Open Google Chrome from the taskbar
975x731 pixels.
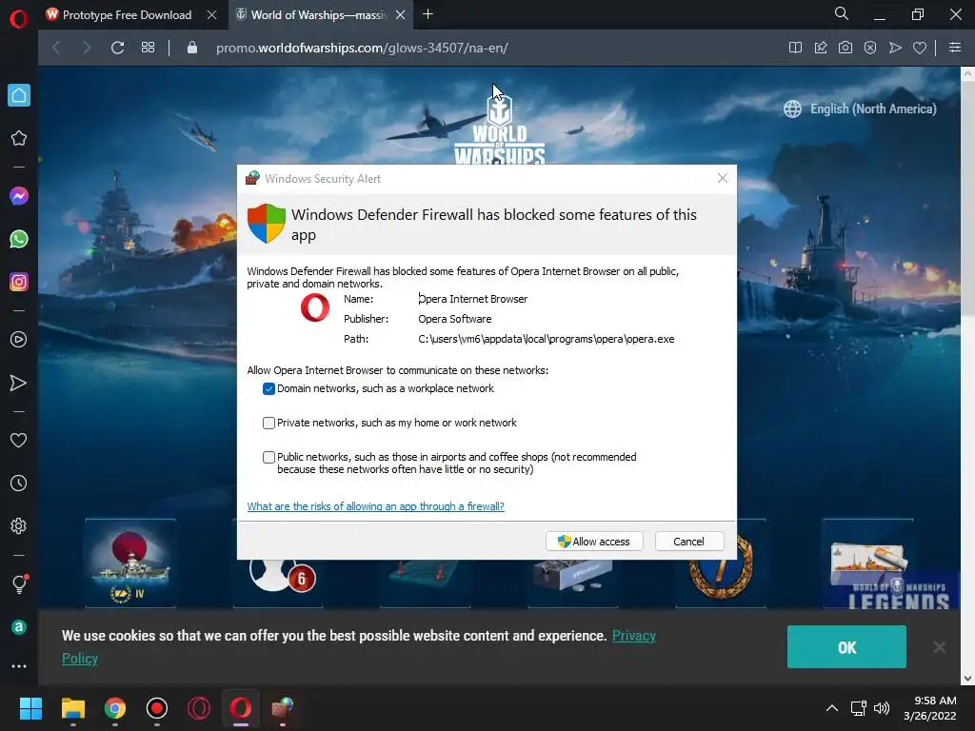(x=115, y=708)
